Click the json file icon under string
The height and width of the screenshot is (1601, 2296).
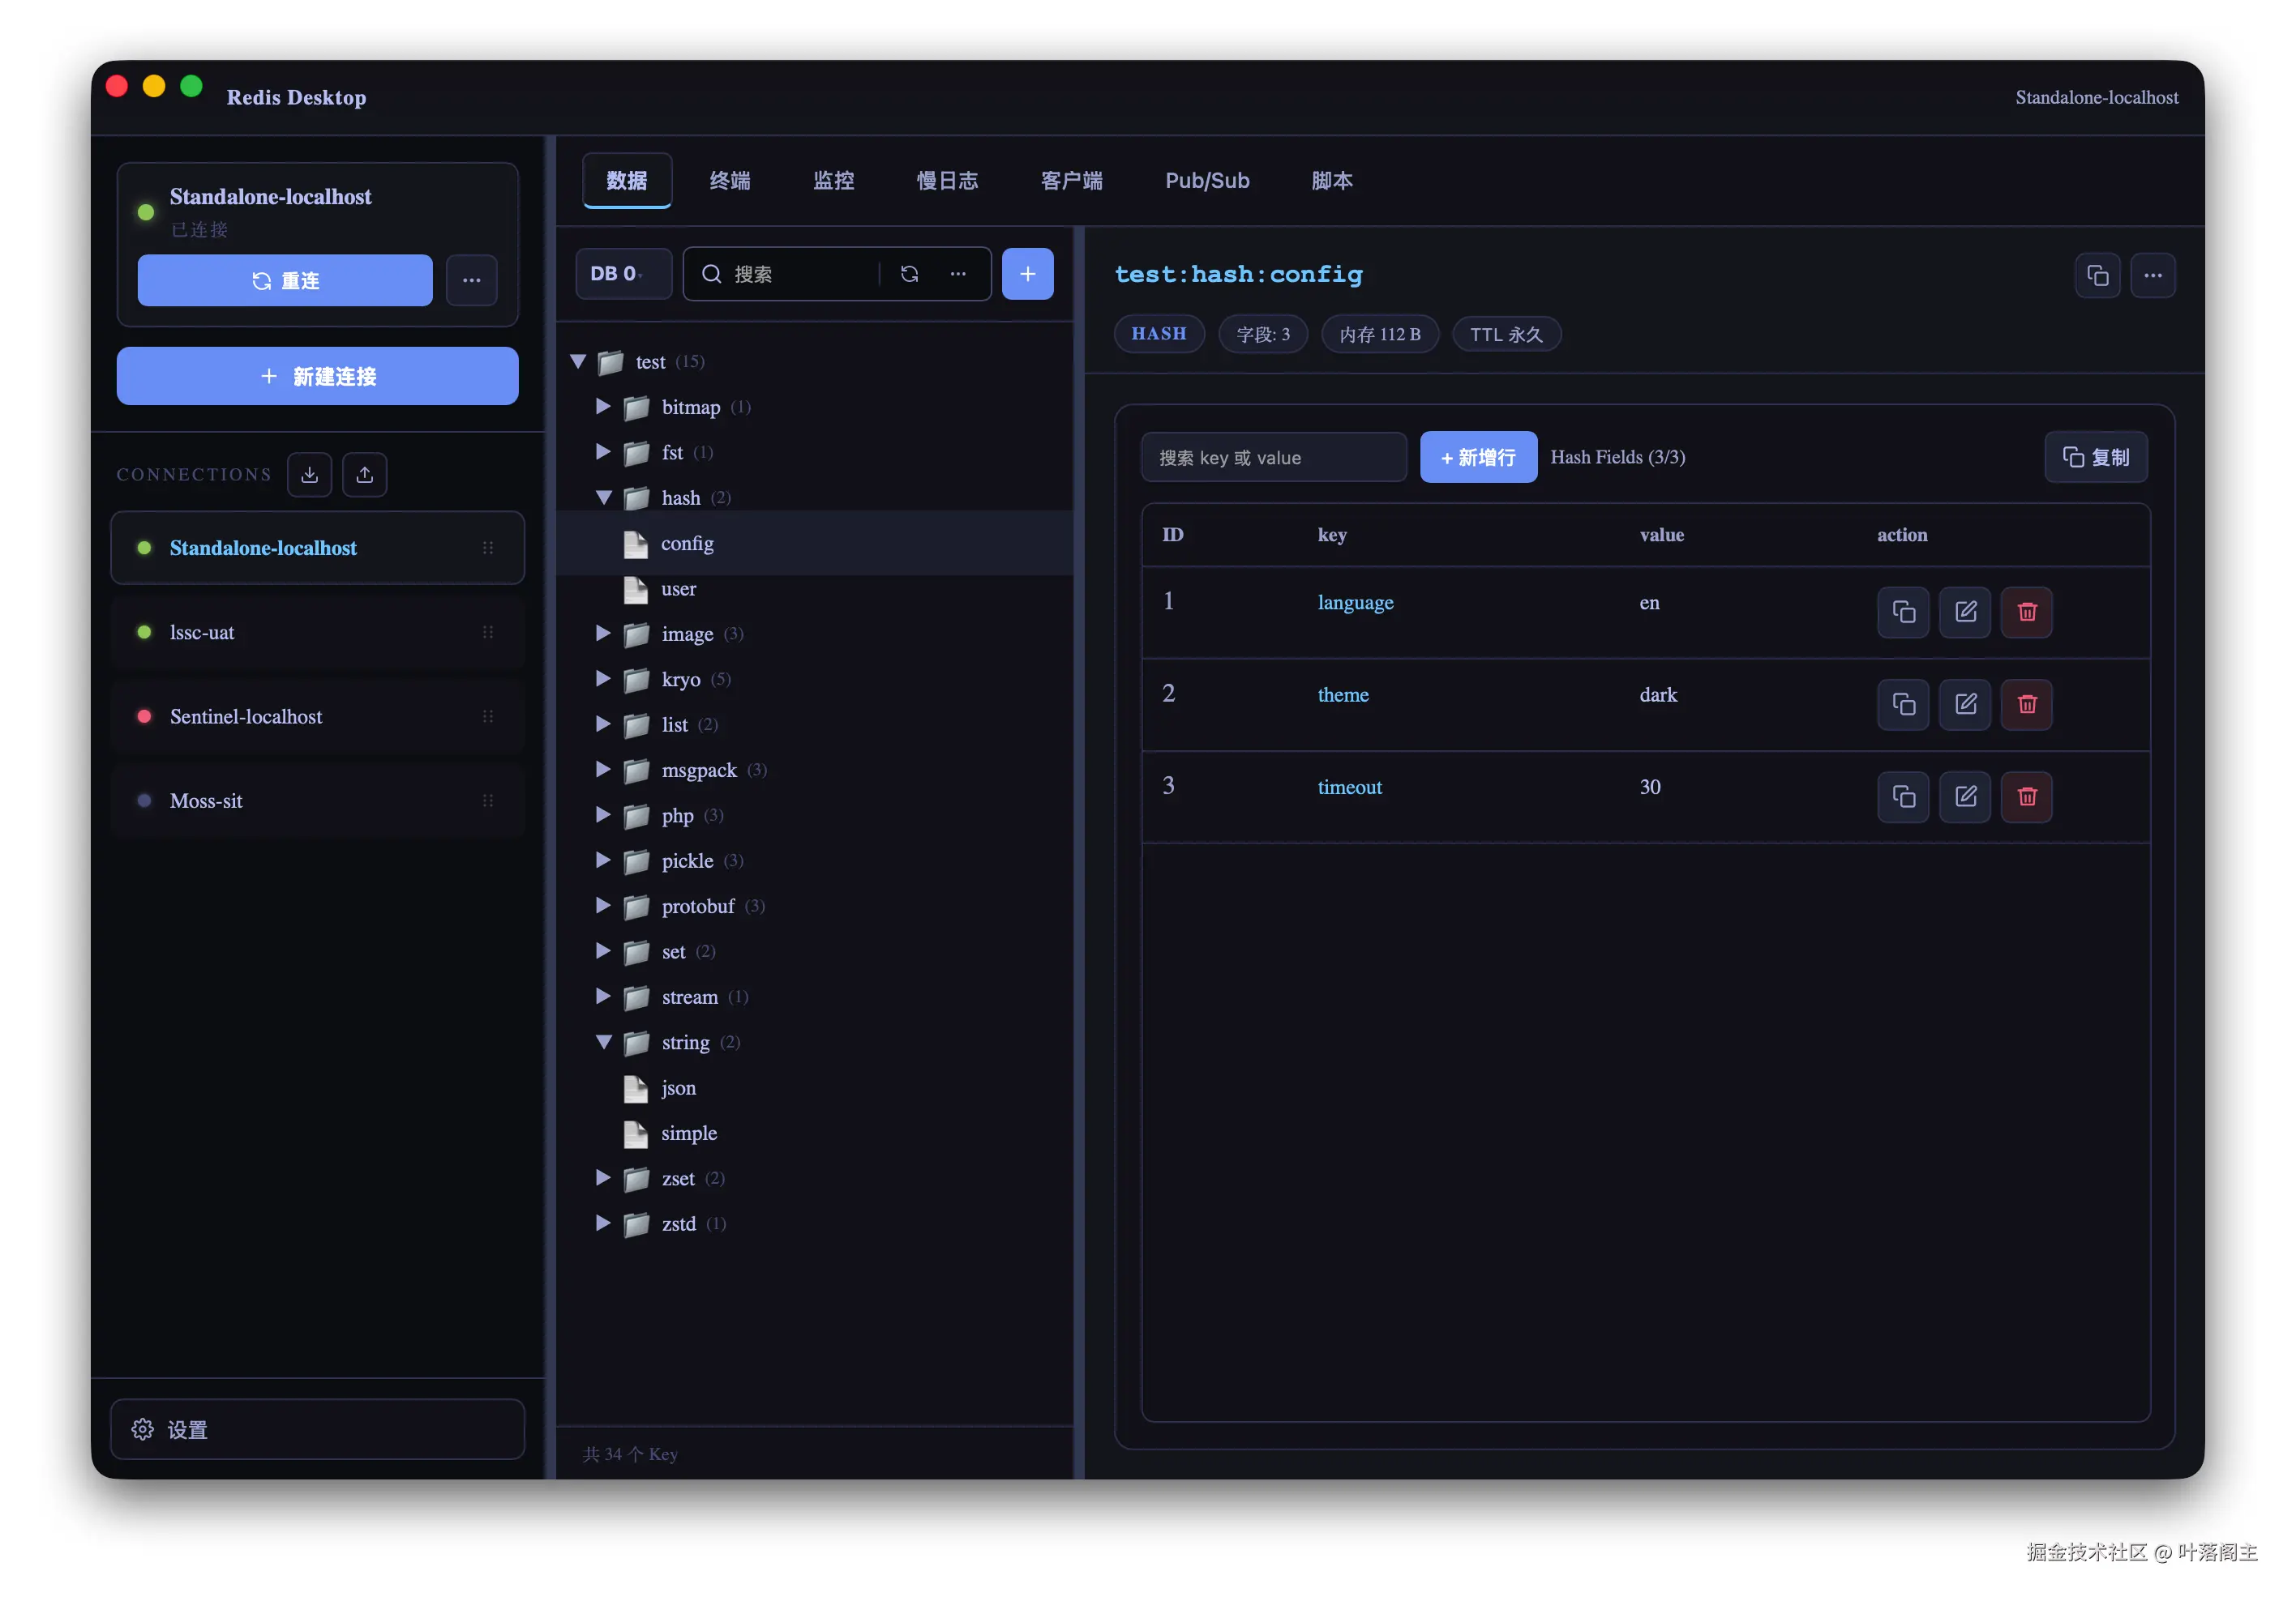tap(635, 1088)
